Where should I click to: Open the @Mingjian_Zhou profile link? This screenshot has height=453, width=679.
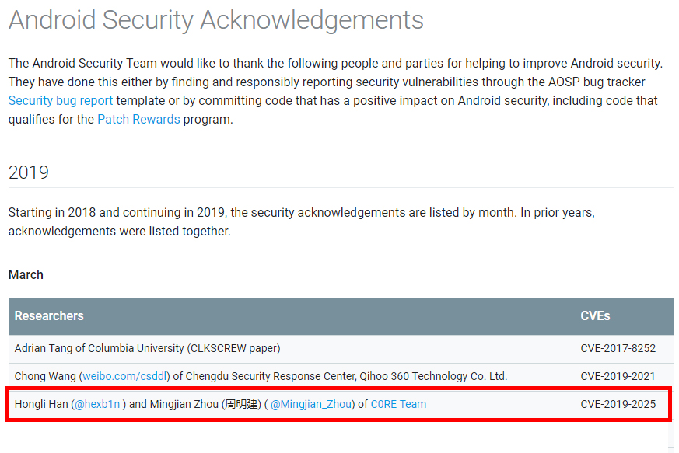311,404
